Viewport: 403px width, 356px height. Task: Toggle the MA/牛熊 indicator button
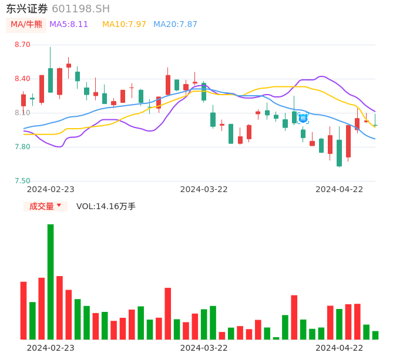pyautogui.click(x=26, y=25)
